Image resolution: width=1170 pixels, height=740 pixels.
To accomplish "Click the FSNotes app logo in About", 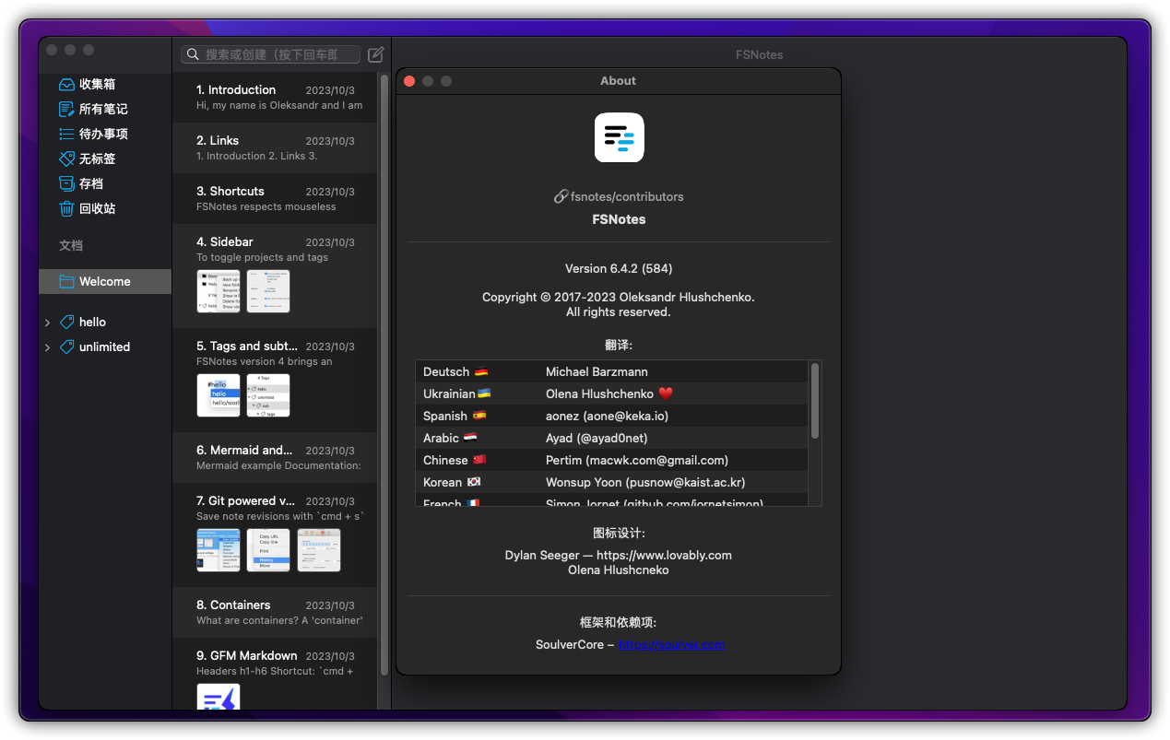I will (619, 137).
